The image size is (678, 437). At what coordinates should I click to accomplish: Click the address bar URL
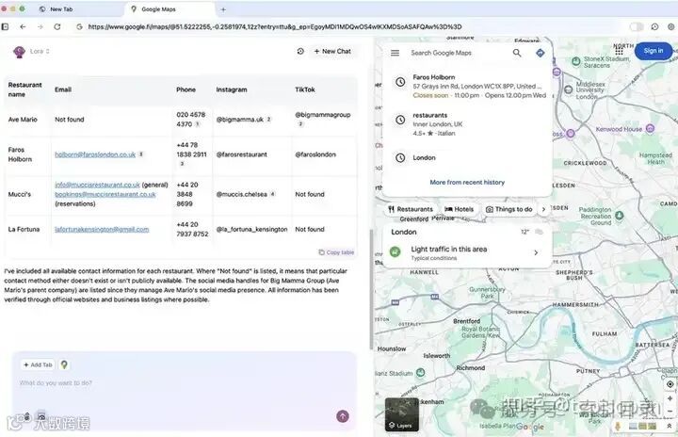click(275, 26)
